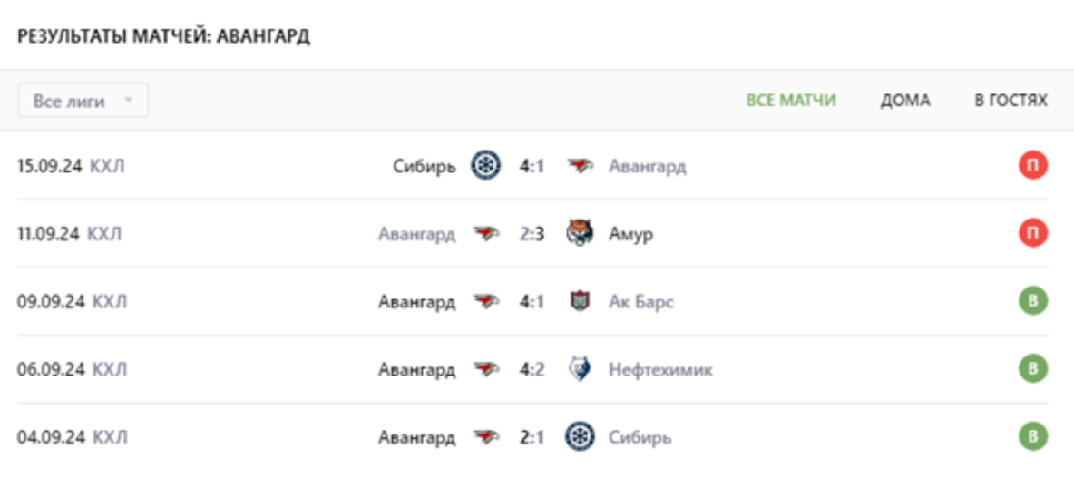Click 'Ак Барс' team name
This screenshot has width=1074, height=488.
[x=641, y=302]
